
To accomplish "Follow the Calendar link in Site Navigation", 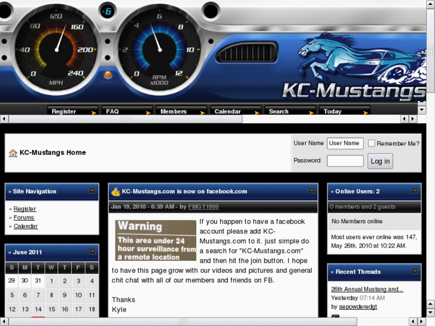I will (x=26, y=226).
